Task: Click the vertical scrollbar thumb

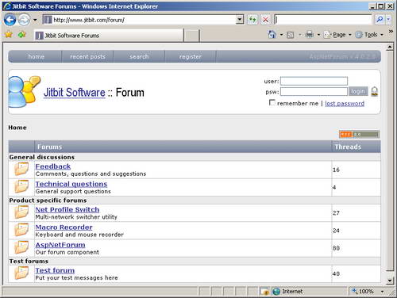Action: pyautogui.click(x=390, y=161)
